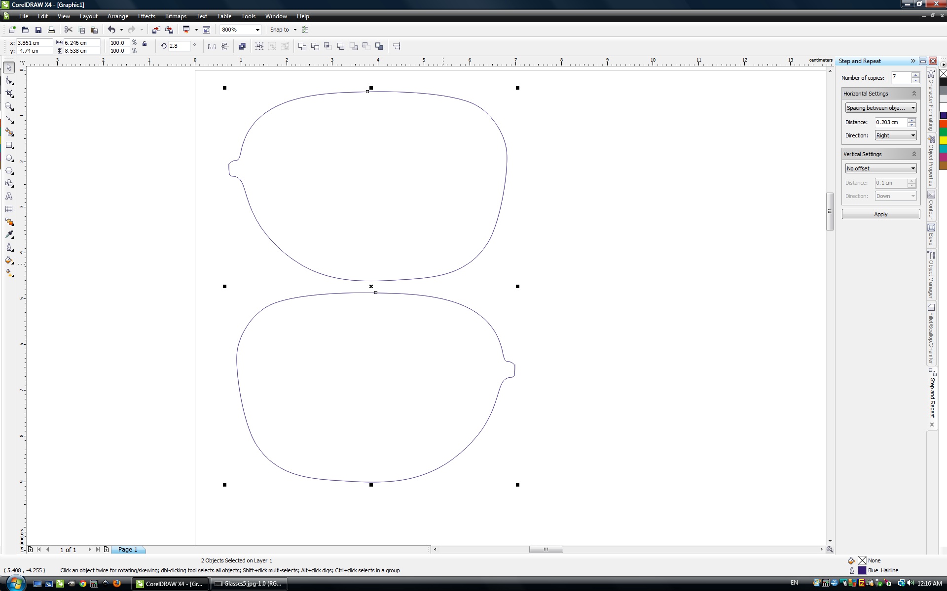This screenshot has height=591, width=947.
Task: Open the Outline pen tool flyout
Action: tap(9, 247)
